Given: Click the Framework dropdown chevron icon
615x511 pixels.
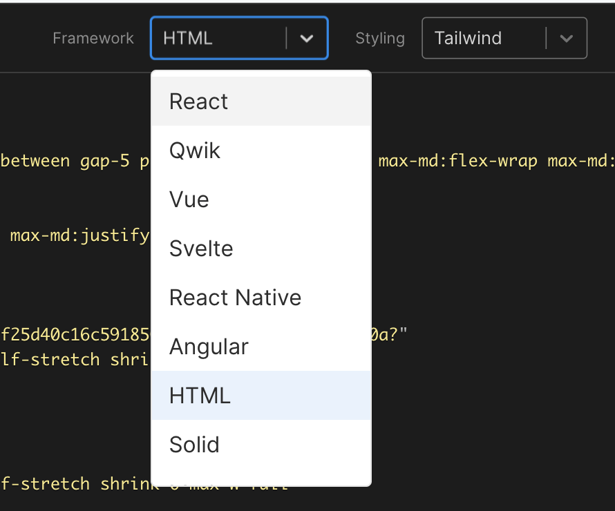Looking at the screenshot, I should click(307, 39).
